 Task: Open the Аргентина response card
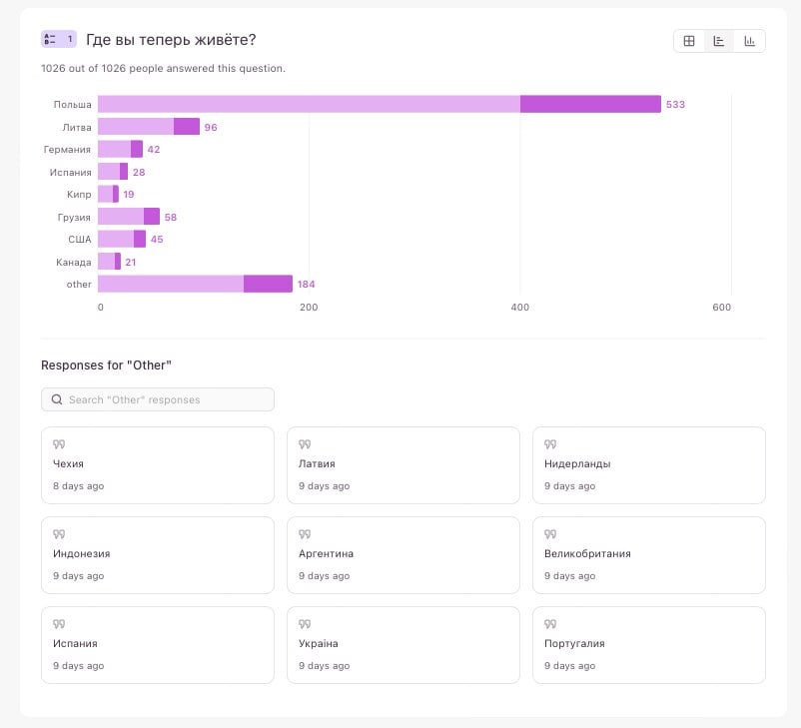[403, 554]
